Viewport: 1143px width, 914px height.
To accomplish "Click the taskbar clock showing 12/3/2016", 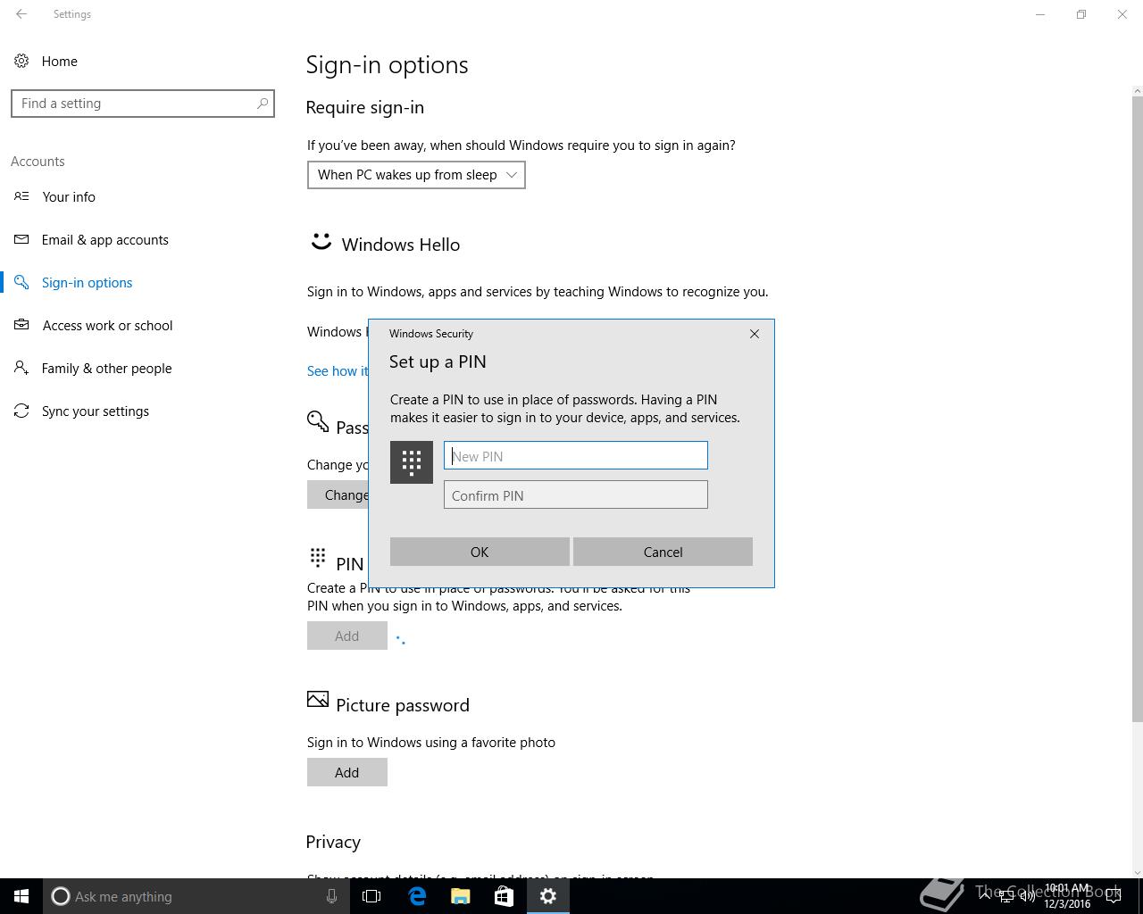I will point(1067,896).
